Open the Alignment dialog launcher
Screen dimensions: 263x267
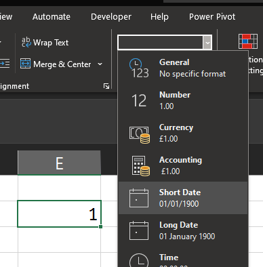pyautogui.click(x=106, y=86)
